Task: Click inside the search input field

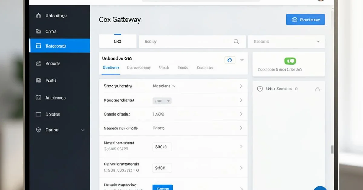Action: tap(188, 41)
